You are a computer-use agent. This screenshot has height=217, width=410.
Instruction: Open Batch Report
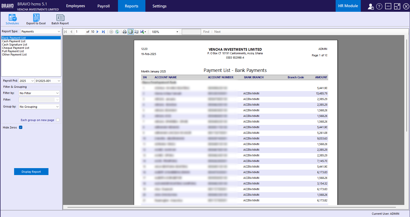(60, 19)
